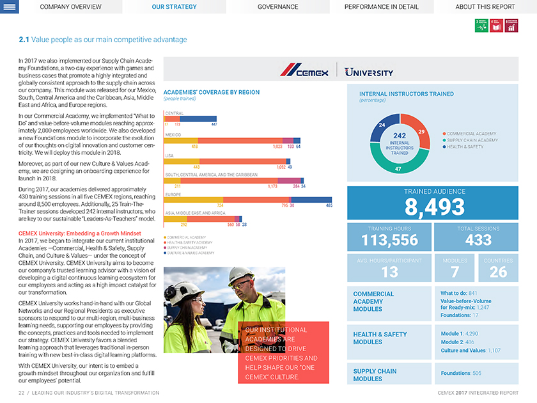
Task: Select the Asia, Middle East, and Africa bar
Action: point(203,219)
